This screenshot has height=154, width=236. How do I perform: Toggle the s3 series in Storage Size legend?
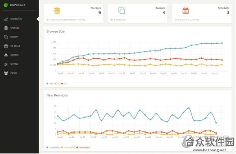pos(64,83)
